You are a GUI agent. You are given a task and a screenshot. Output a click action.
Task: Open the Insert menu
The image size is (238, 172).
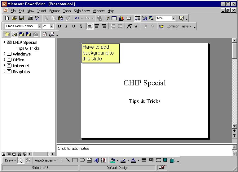tap(42, 11)
